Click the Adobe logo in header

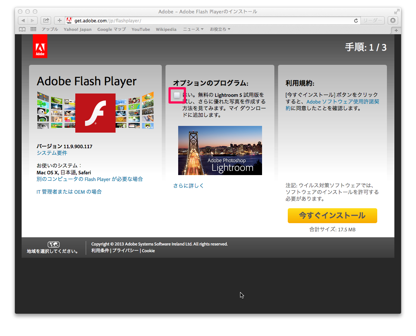click(40, 46)
